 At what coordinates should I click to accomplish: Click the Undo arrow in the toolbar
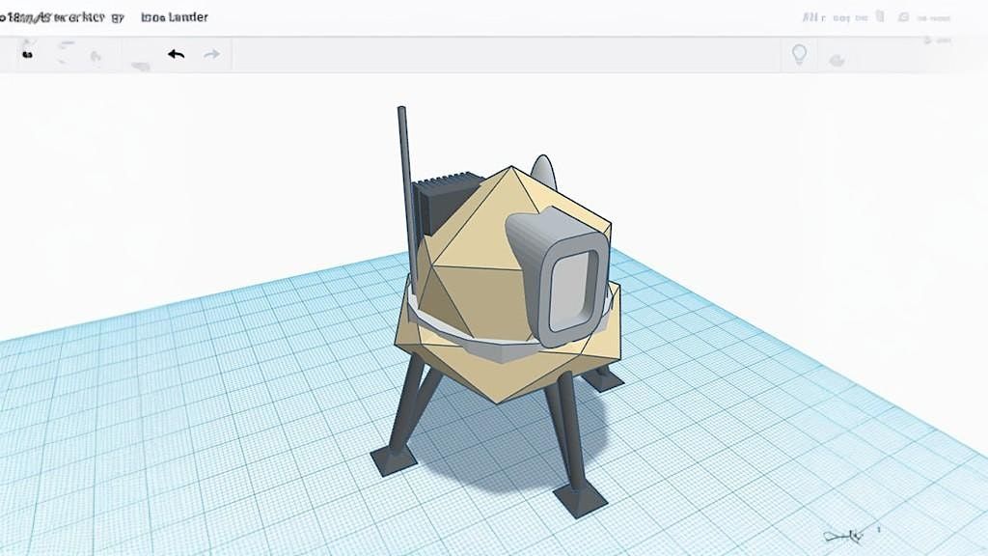175,54
